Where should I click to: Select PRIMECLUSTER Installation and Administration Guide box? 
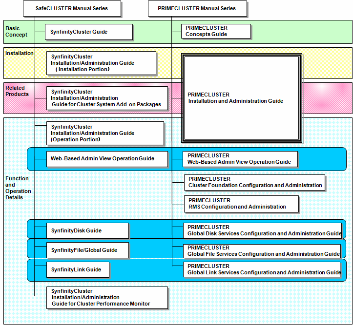242,98
